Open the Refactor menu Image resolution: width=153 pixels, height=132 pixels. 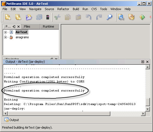pos(63,9)
